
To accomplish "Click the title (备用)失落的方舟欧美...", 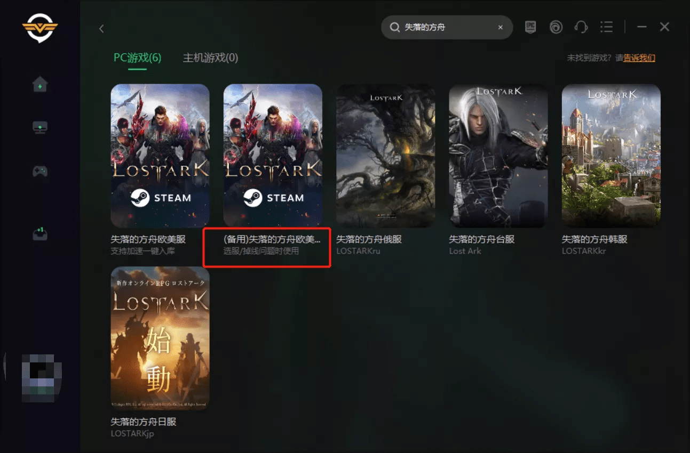I will (272, 239).
